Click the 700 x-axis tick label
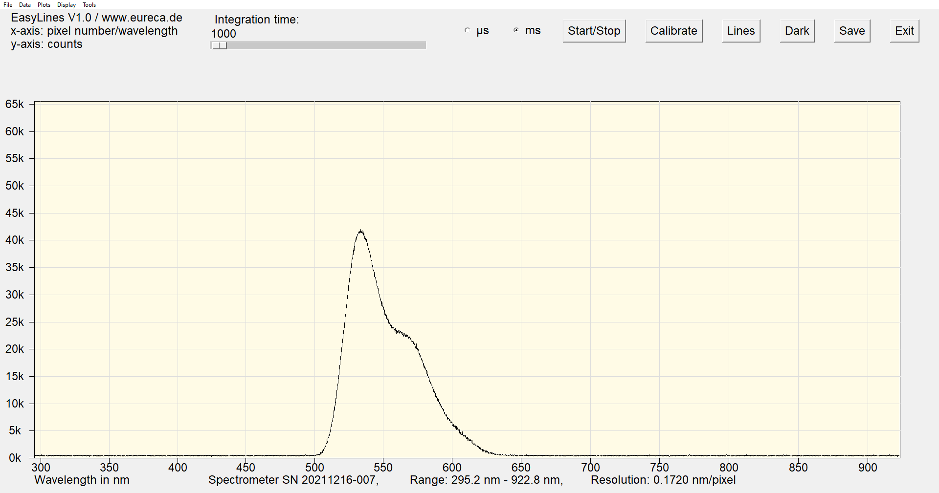Image resolution: width=939 pixels, height=493 pixels. pyautogui.click(x=590, y=468)
